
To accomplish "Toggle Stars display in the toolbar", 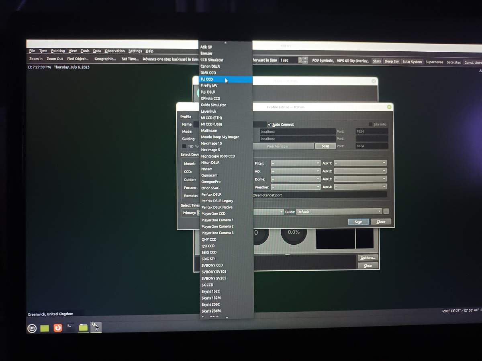I will click(377, 61).
